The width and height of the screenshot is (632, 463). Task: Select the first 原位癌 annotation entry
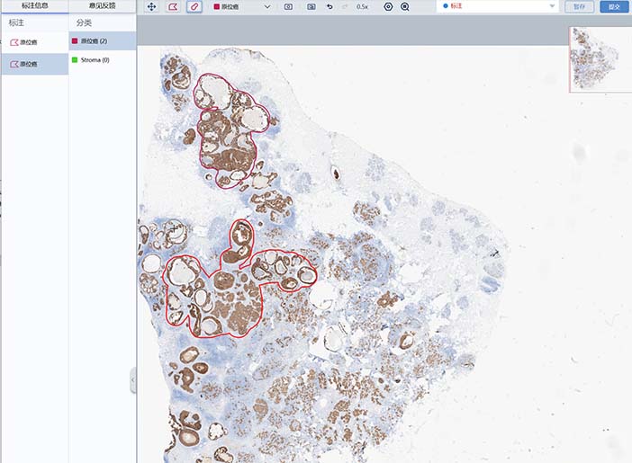click(x=34, y=41)
